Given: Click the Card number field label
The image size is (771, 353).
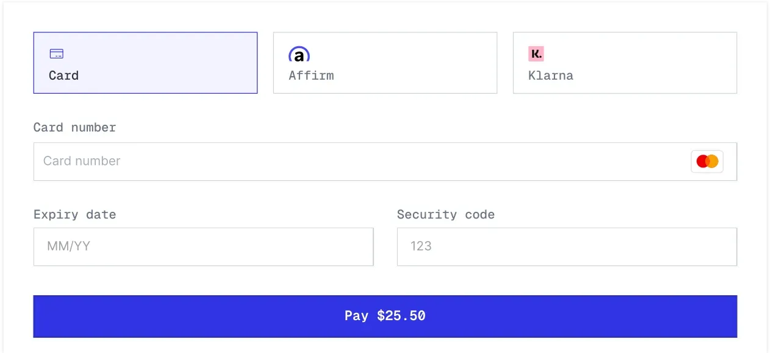Looking at the screenshot, I should click(x=74, y=127).
